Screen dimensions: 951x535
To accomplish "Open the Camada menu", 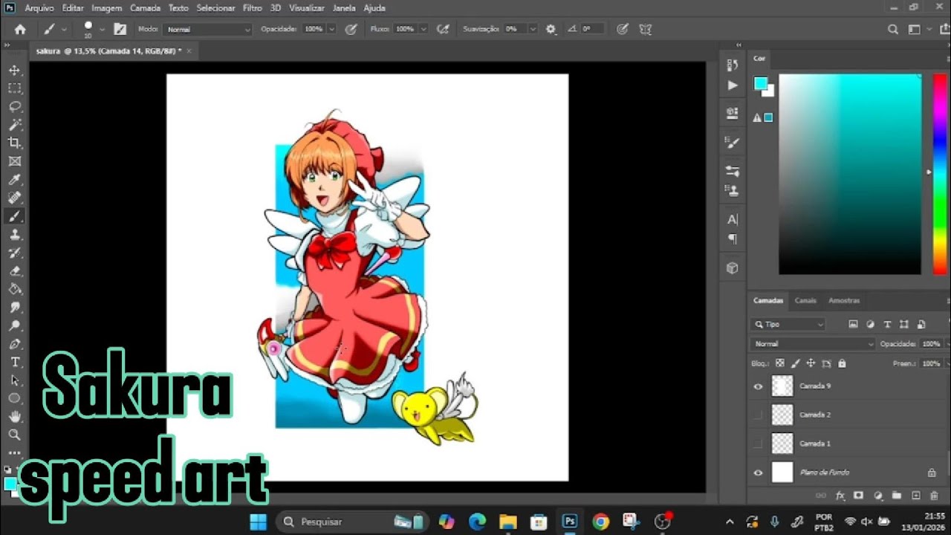I will (x=145, y=8).
